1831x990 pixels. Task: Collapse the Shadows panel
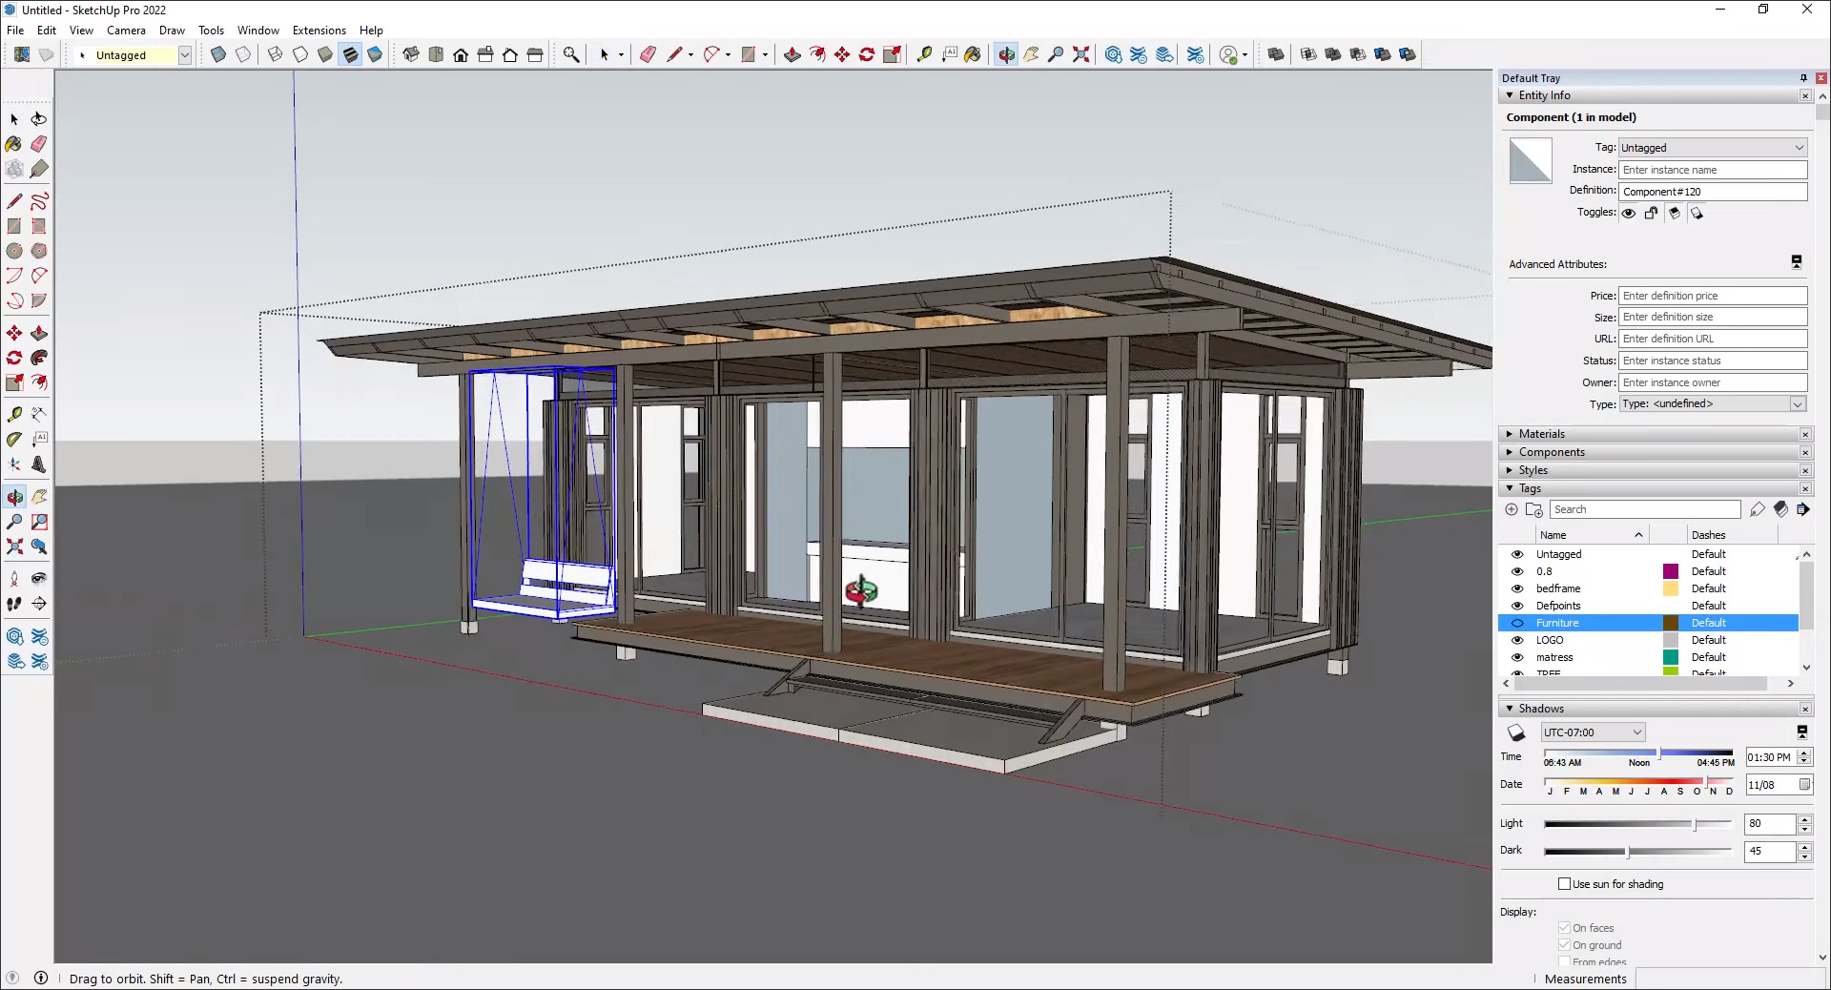pos(1510,709)
